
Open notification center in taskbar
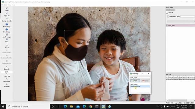[x=191, y=106]
